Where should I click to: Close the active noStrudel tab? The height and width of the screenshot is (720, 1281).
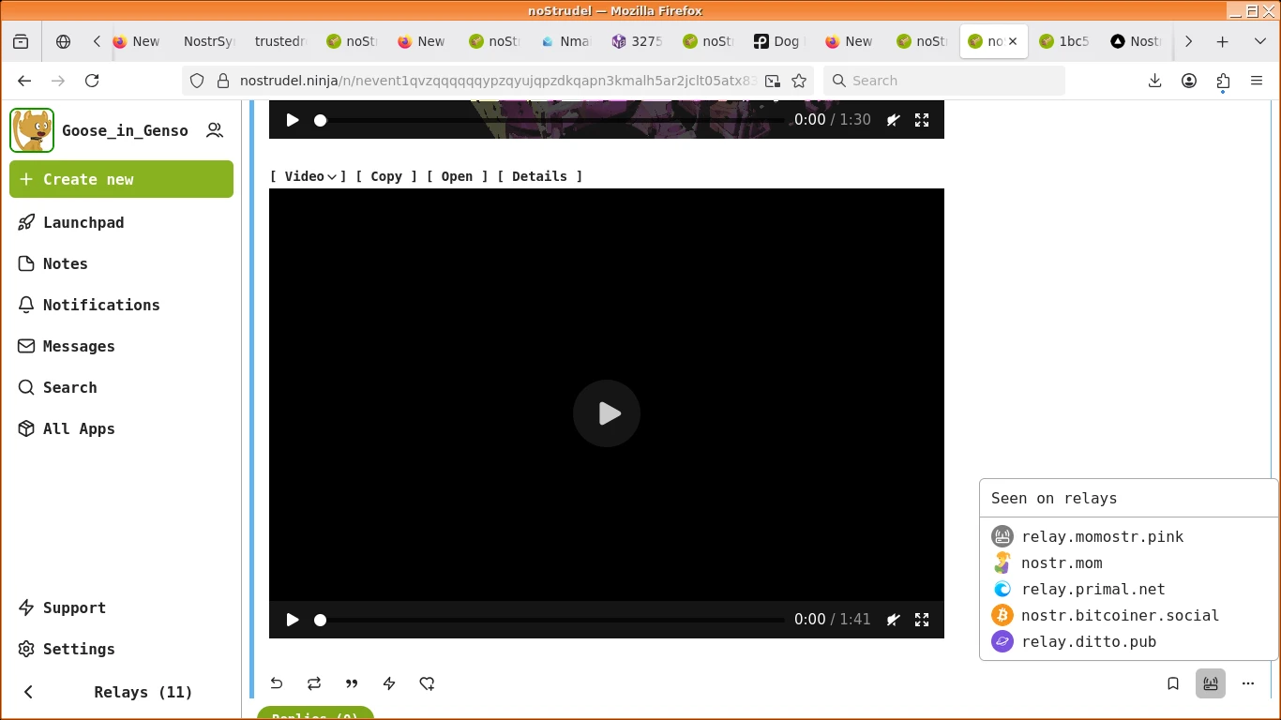1013,41
